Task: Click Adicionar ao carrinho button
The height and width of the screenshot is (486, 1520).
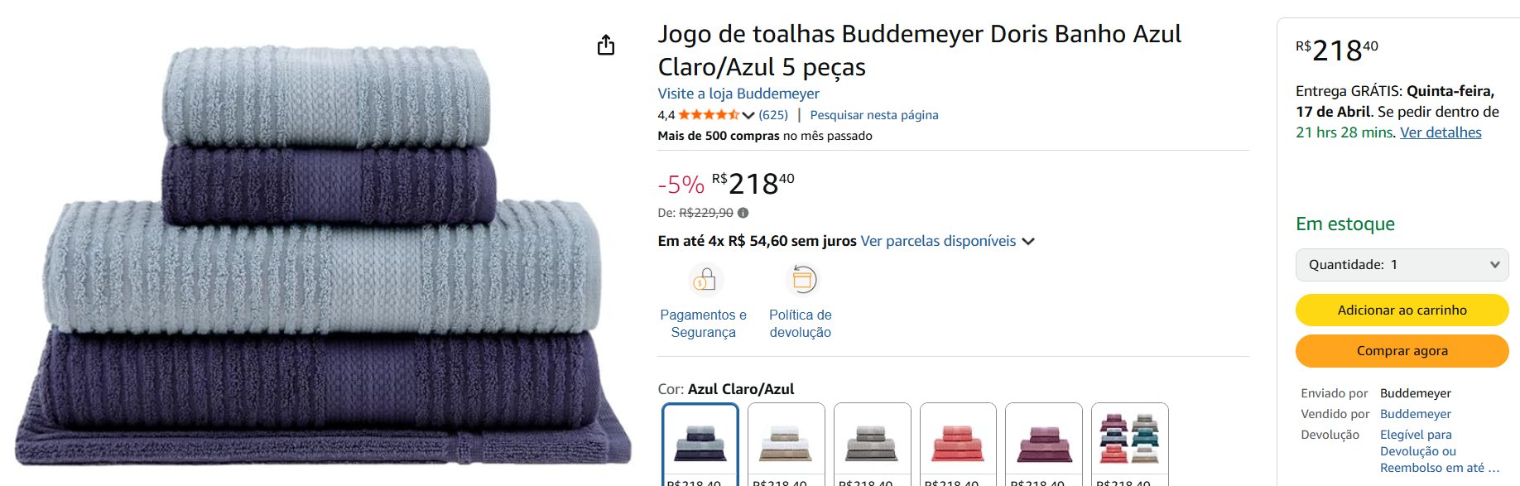Action: (x=1402, y=310)
